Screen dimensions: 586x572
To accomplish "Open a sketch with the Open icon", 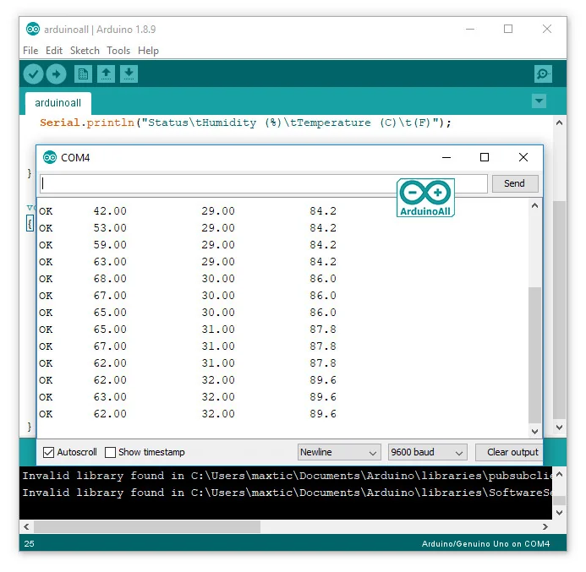I will (x=107, y=74).
